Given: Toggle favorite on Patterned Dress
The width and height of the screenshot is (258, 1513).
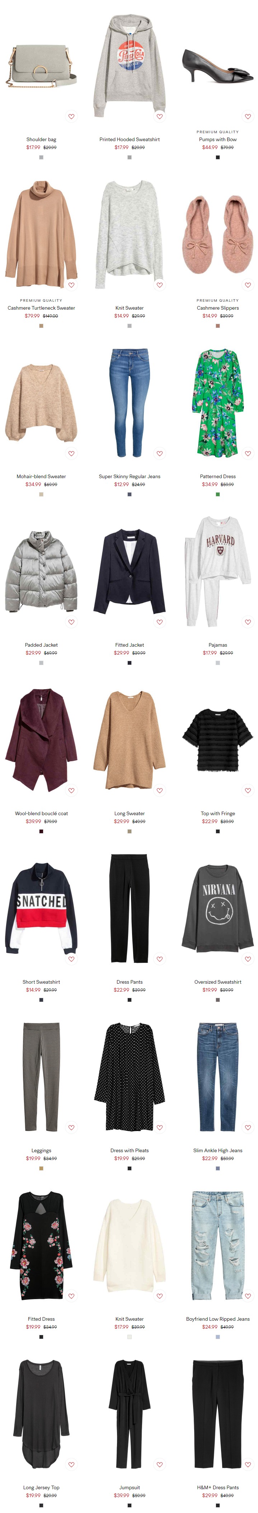Looking at the screenshot, I should 248,453.
